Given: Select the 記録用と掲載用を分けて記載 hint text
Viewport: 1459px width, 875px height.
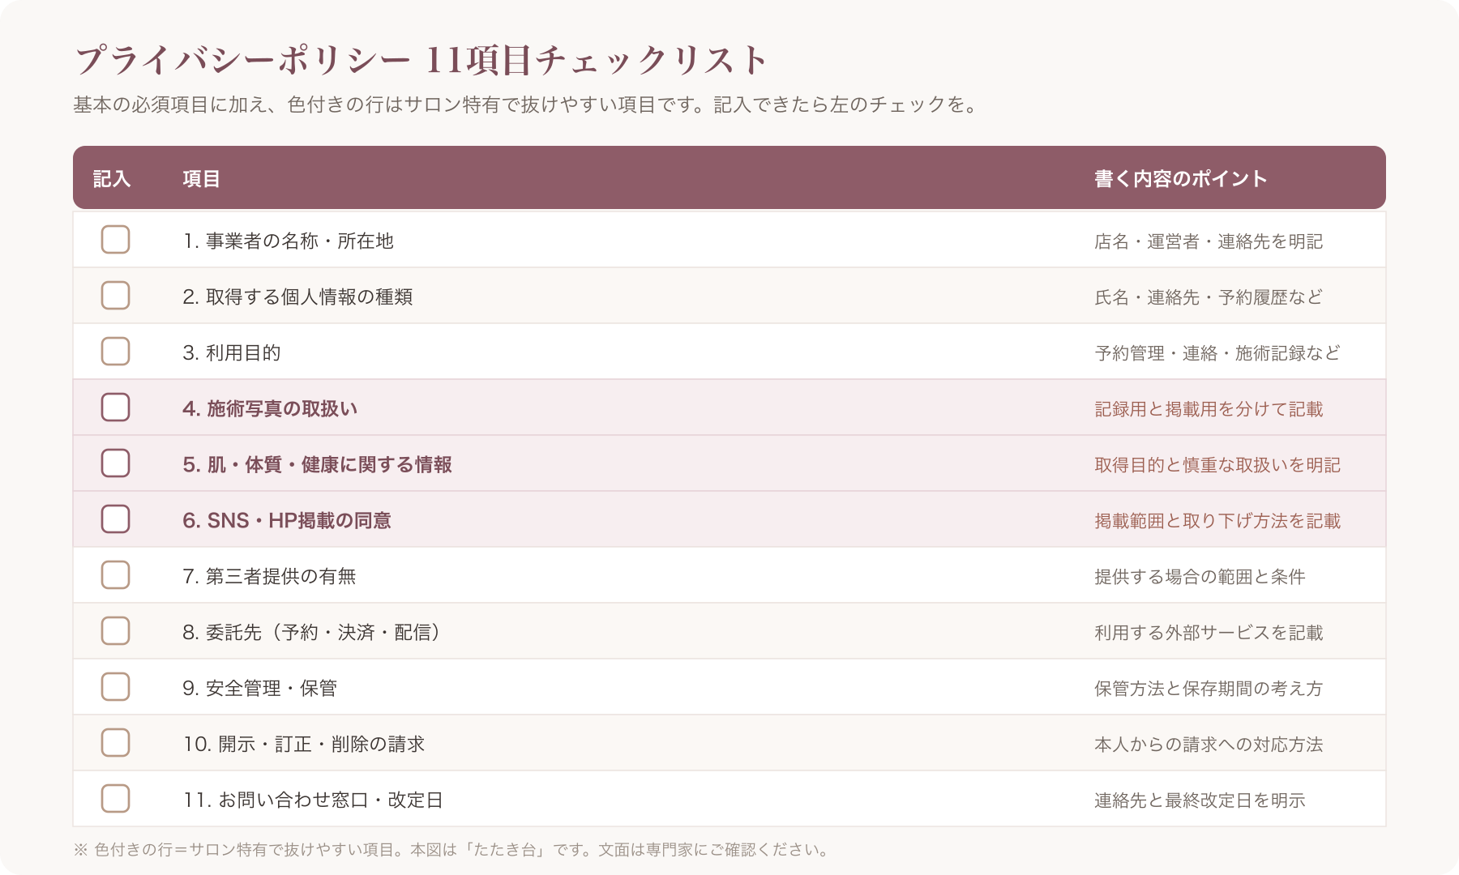Looking at the screenshot, I should 1209,409.
